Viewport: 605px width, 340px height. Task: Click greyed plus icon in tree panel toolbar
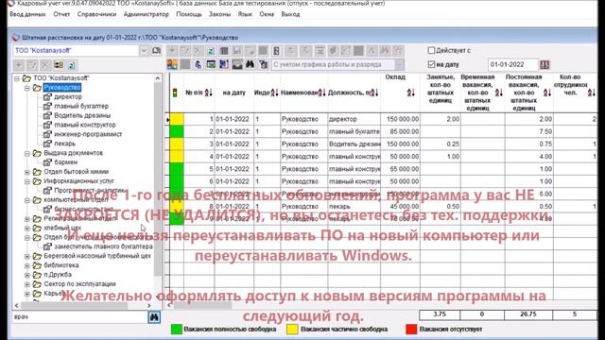(19, 65)
